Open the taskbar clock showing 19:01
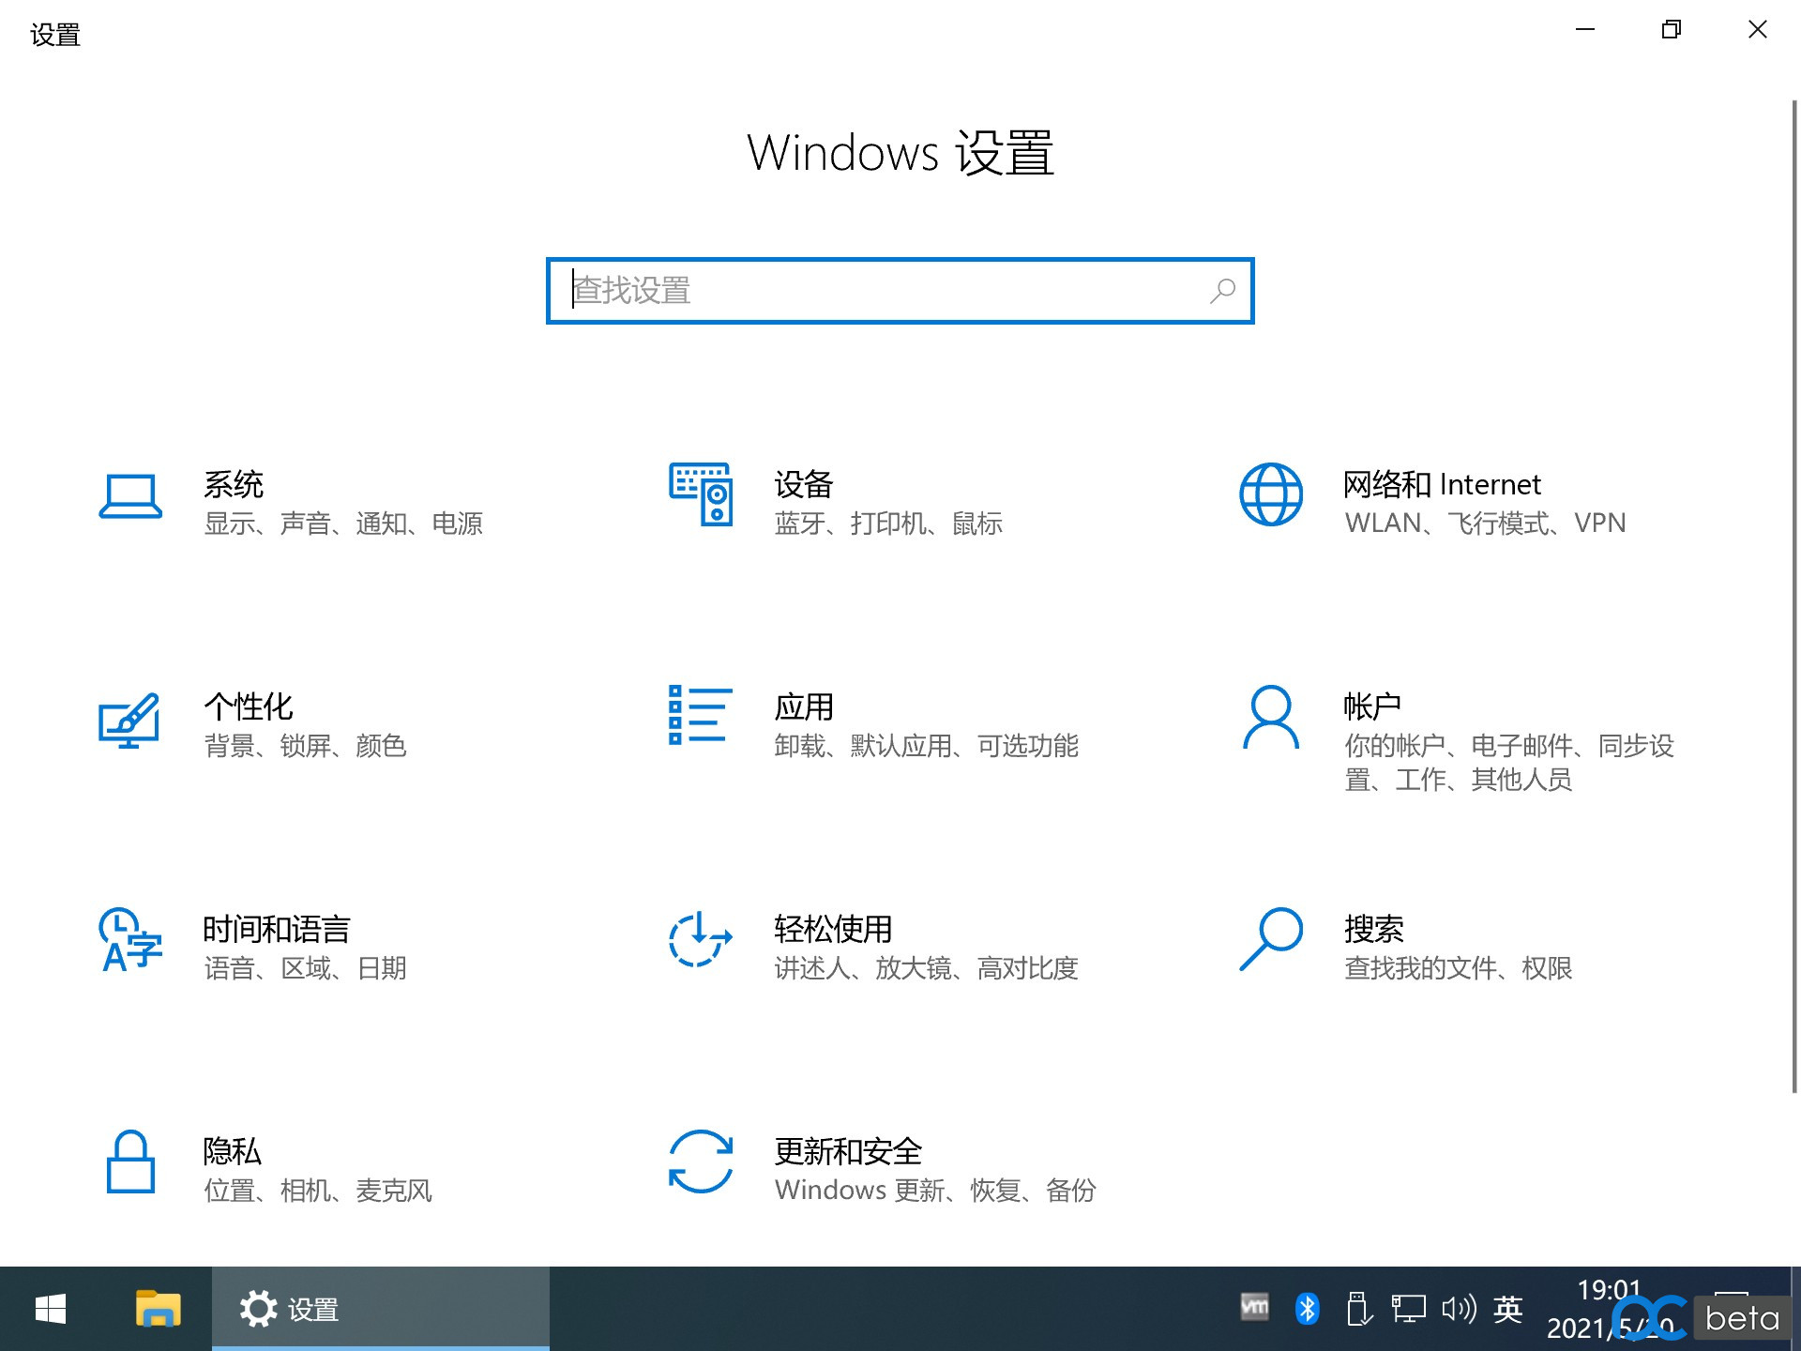 (1610, 1309)
